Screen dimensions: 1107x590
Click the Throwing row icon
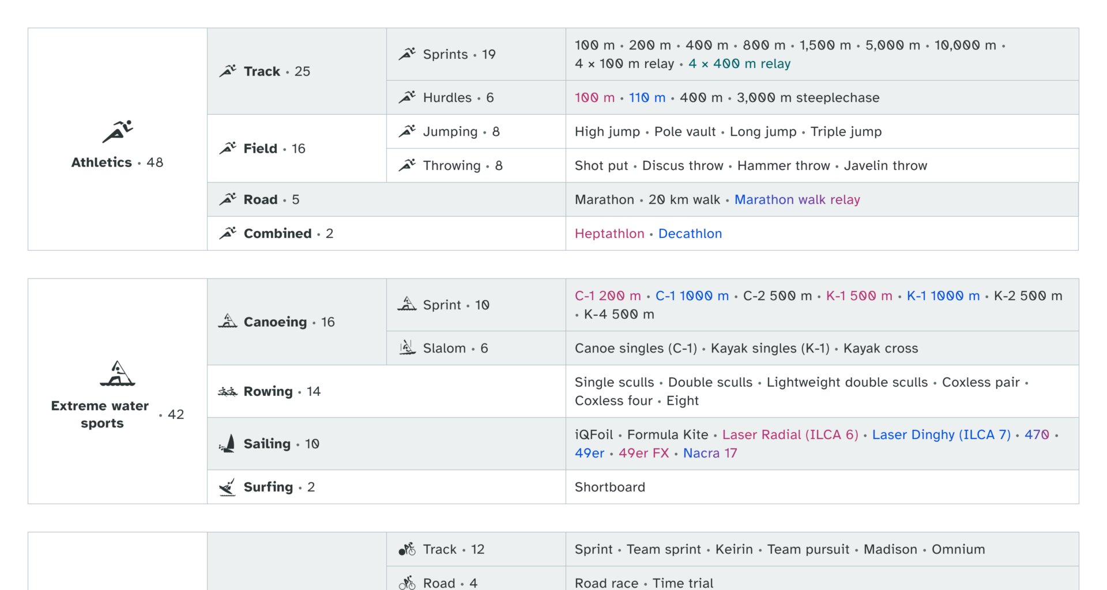pos(407,165)
